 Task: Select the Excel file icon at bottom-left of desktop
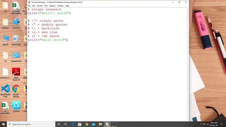tap(6, 108)
